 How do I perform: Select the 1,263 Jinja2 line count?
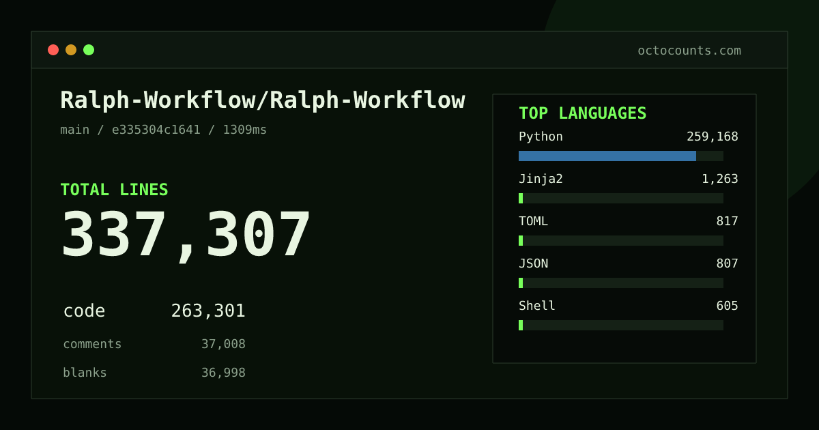click(x=720, y=179)
